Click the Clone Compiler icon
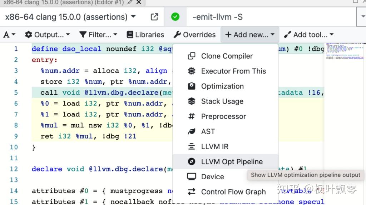Image resolution: width=366 pixels, height=205 pixels. 192,56
